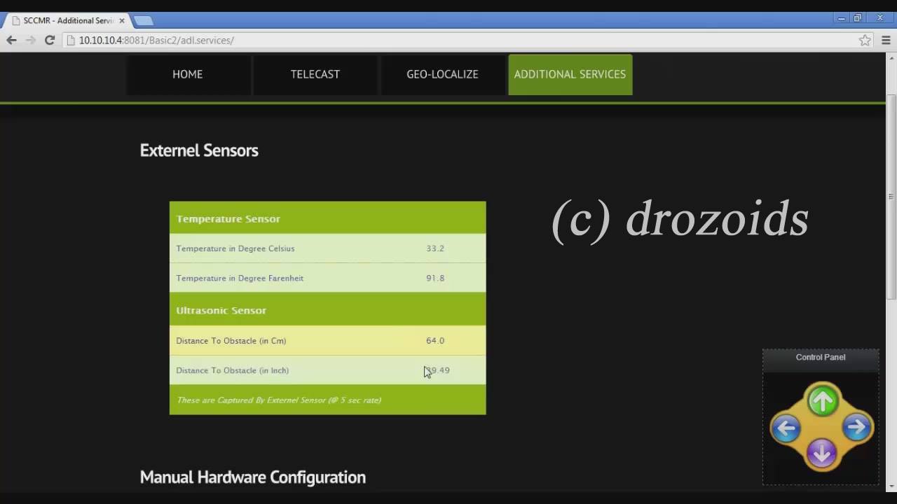Viewport: 897px width, 504px height.
Task: Click the browser forward arrow
Action: coord(30,41)
